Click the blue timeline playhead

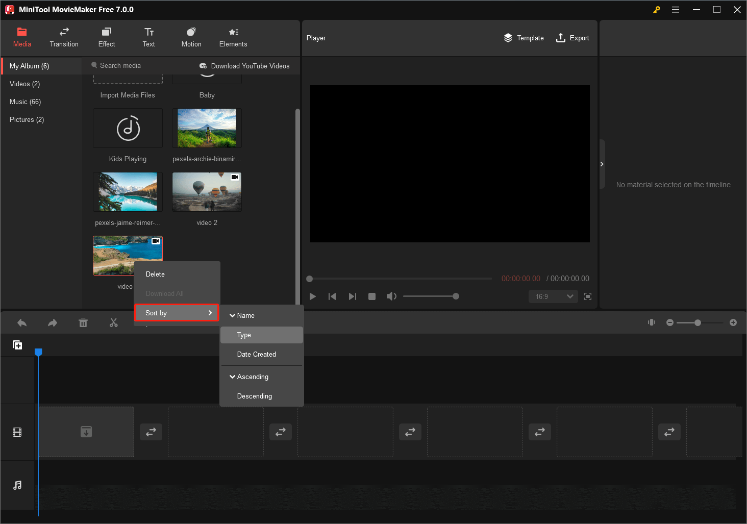point(38,352)
